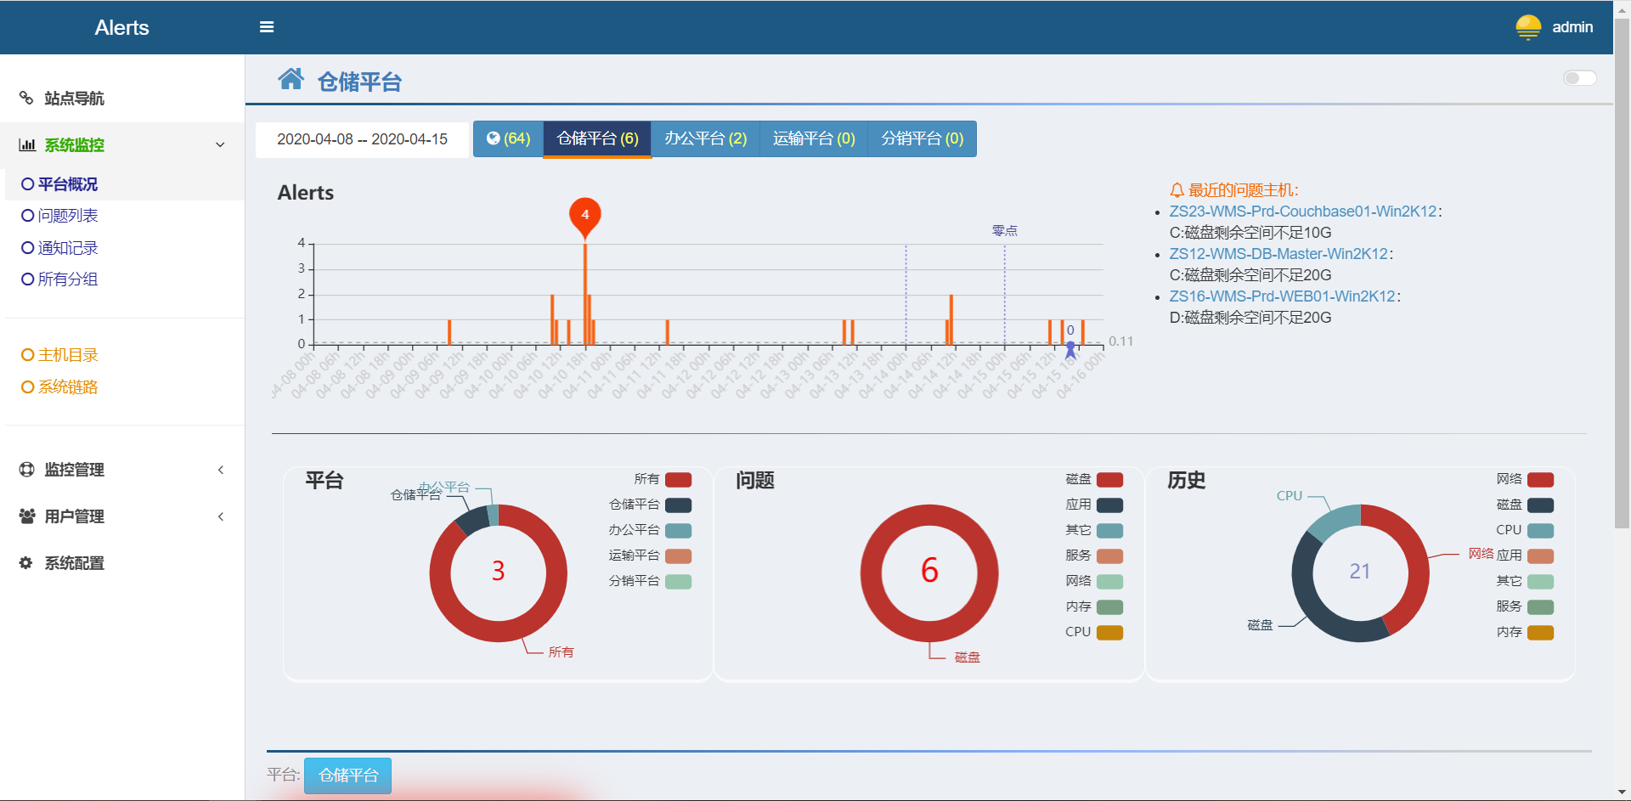Click the 系统监控 bar chart icon
Screen dimensions: 1631x801
point(27,145)
